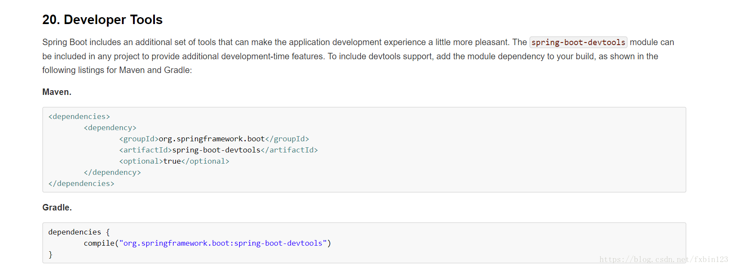Click the closing '</dependency>' line
Screen dimensions: 733x268
[x=112, y=172]
